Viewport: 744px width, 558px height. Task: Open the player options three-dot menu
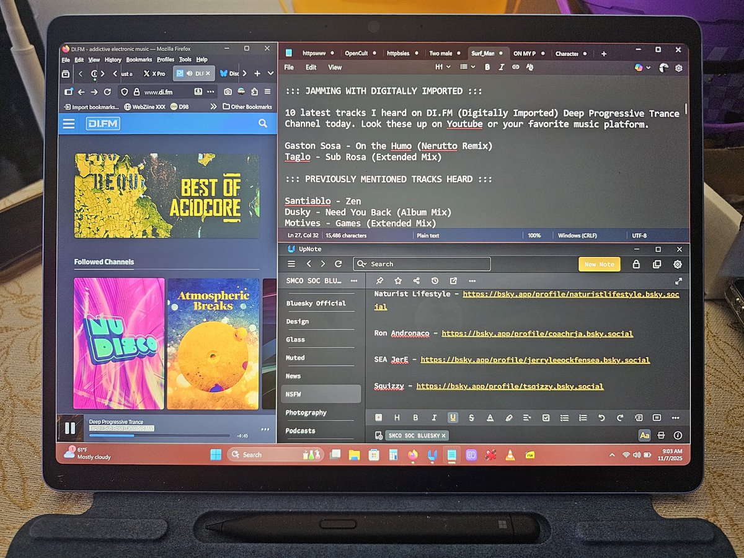click(265, 428)
